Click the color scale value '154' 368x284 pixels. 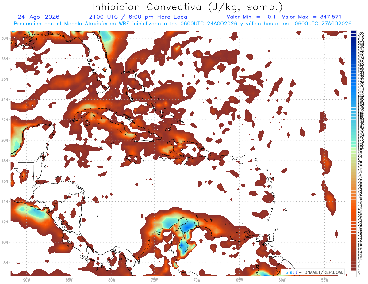tap(361, 120)
